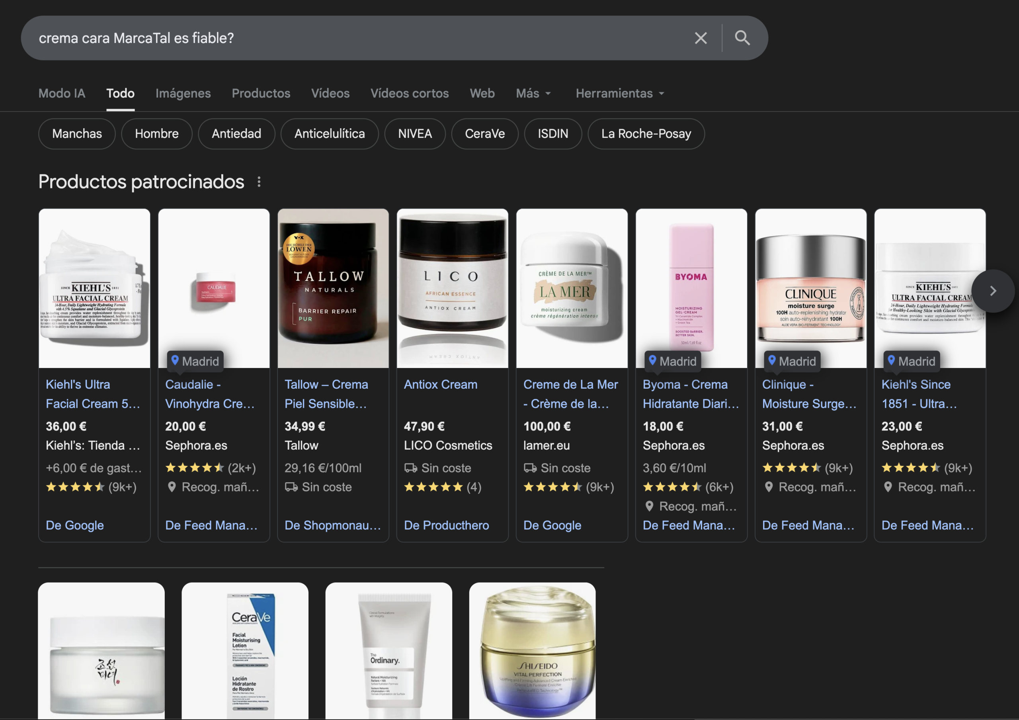This screenshot has height=720, width=1019.
Task: Toggle the Antiedad filter chip
Action: pos(236,134)
